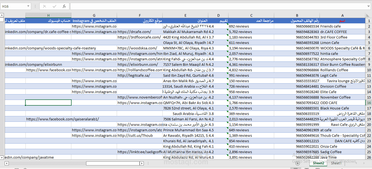Click the 'Division Coffee' cell
Viewport: 372px width, 169px height.
pos(342,86)
